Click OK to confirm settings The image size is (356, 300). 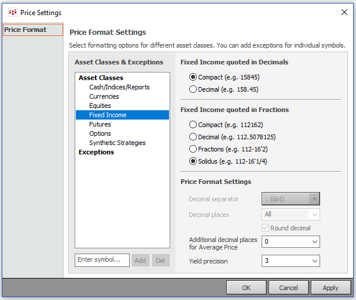click(246, 288)
